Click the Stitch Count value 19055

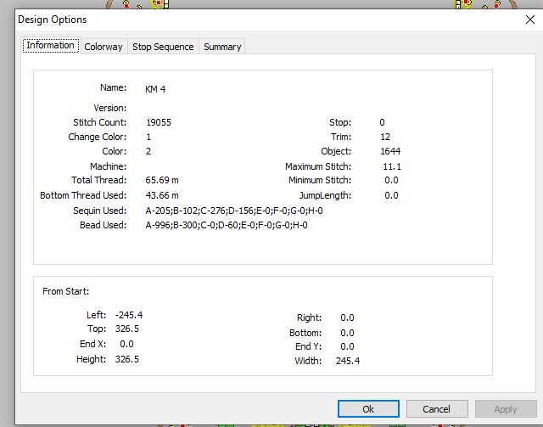click(159, 122)
